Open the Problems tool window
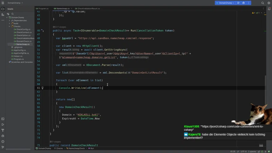 point(3,142)
